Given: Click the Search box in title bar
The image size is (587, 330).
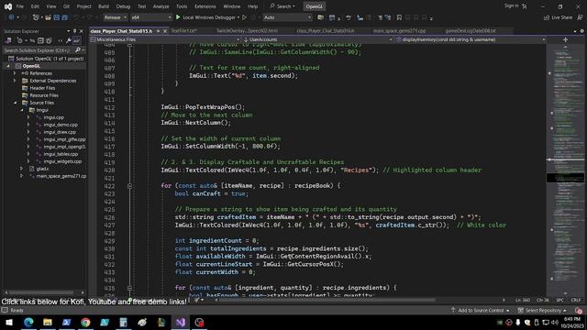Looking at the screenshot, I should 282,6.
